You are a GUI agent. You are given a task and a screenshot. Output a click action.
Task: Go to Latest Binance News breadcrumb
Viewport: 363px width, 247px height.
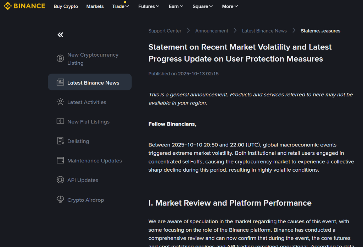[264, 31]
